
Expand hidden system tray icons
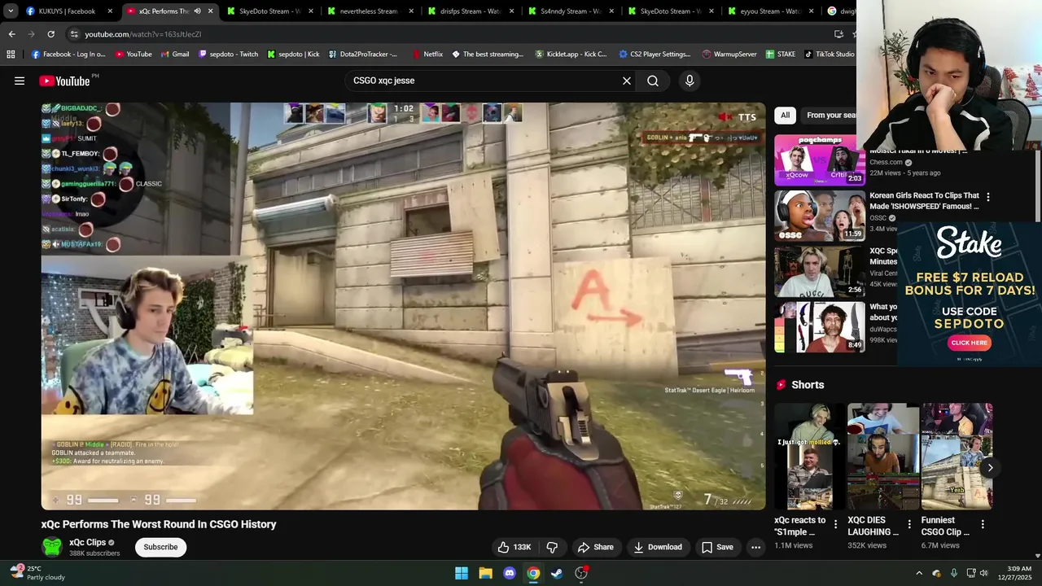[919, 573]
